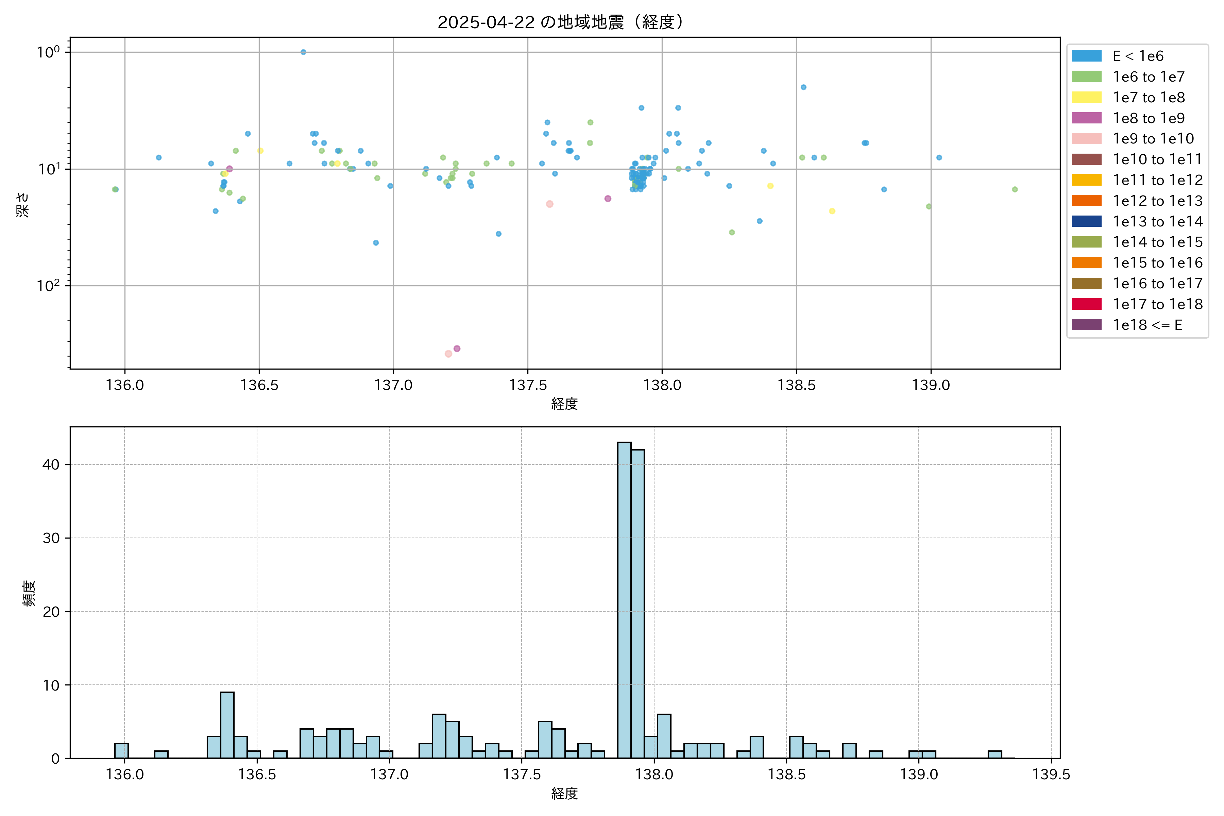Click the navy '1e13 to 1e14' legend swatch
Viewport: 1224px width, 816px height.
click(1086, 221)
